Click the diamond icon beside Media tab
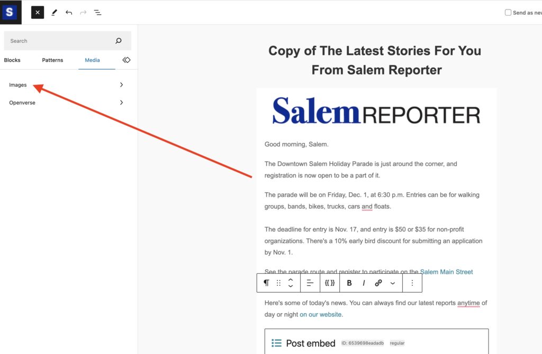Viewport: 542px width, 354px height. (126, 60)
